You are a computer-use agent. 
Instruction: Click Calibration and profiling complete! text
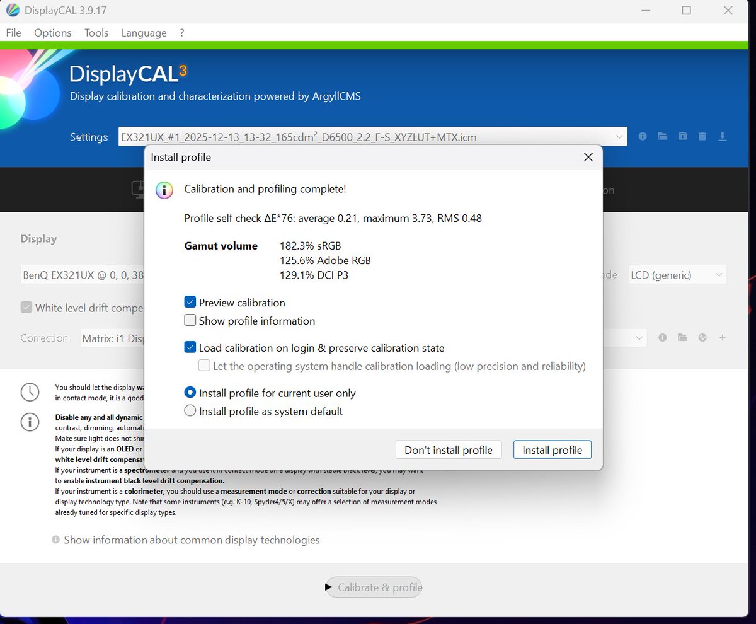[265, 189]
